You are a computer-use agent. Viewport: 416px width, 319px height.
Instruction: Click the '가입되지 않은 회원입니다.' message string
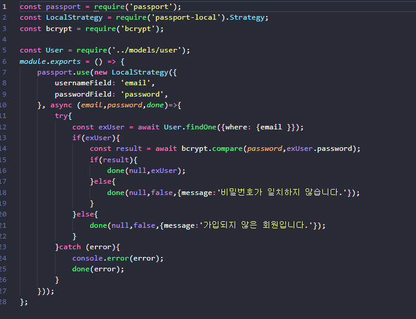coord(256,225)
